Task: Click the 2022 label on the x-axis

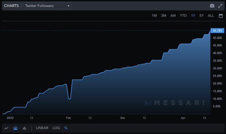Action: tap(10, 118)
